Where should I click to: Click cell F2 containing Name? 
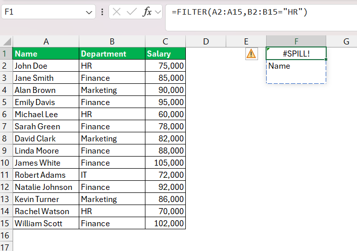point(296,66)
